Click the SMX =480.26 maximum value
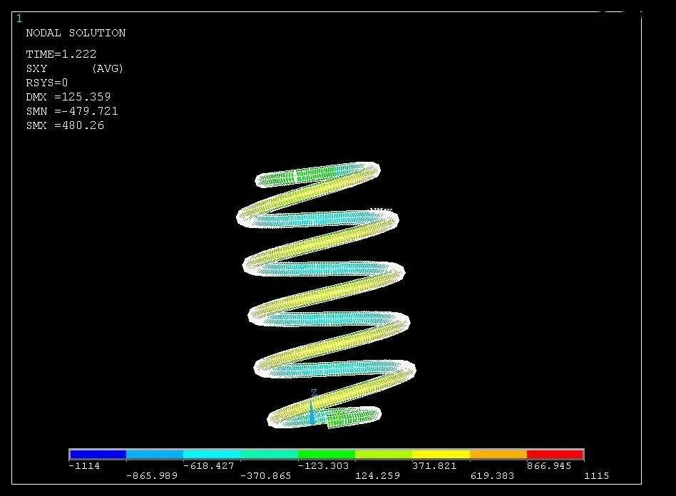 (65, 125)
